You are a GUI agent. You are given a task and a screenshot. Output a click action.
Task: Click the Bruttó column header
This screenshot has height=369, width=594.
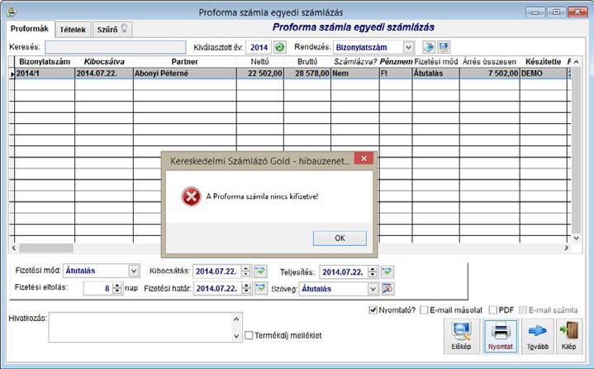pyautogui.click(x=307, y=62)
